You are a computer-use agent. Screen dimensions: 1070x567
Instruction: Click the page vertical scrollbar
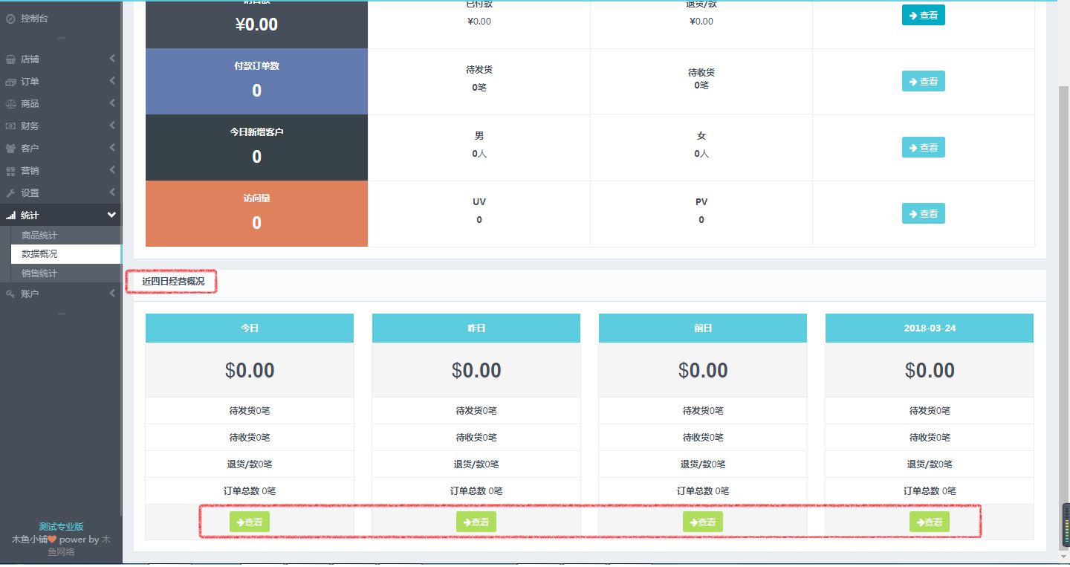[1063, 297]
